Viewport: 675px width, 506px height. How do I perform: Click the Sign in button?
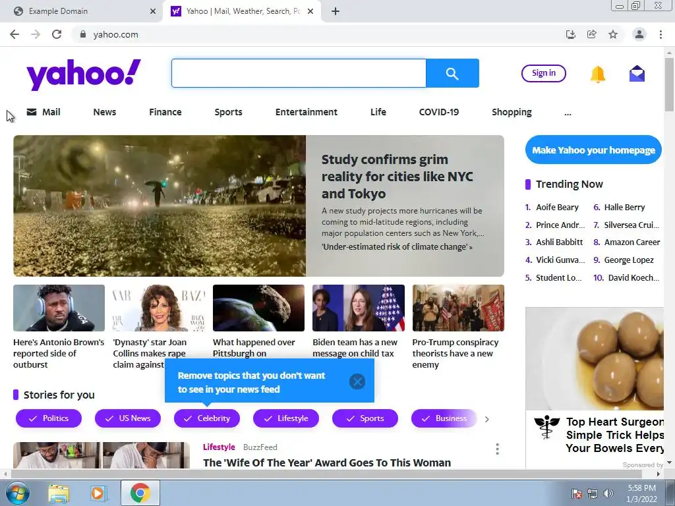pos(544,73)
